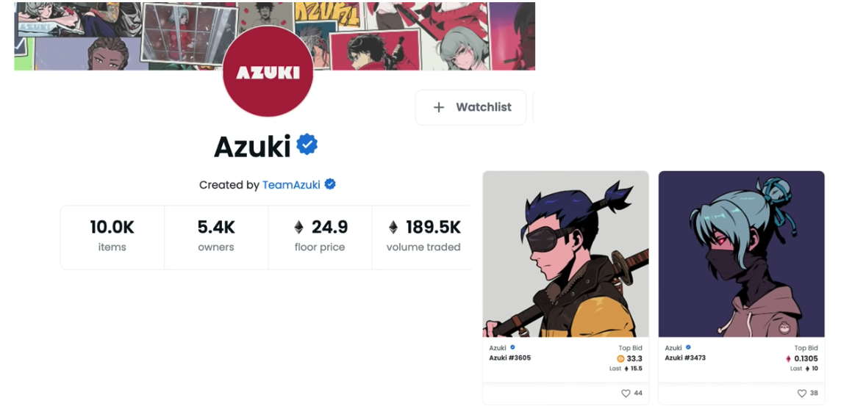
Task: Click the plus icon in Watchlist button
Action: 439,107
